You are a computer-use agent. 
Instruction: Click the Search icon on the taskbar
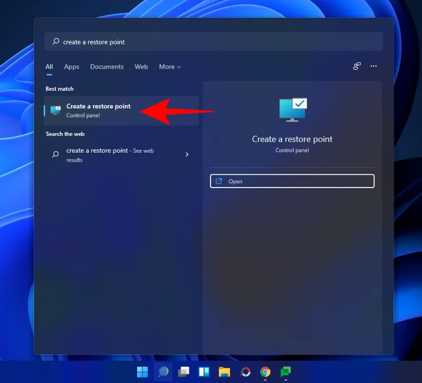coord(163,371)
